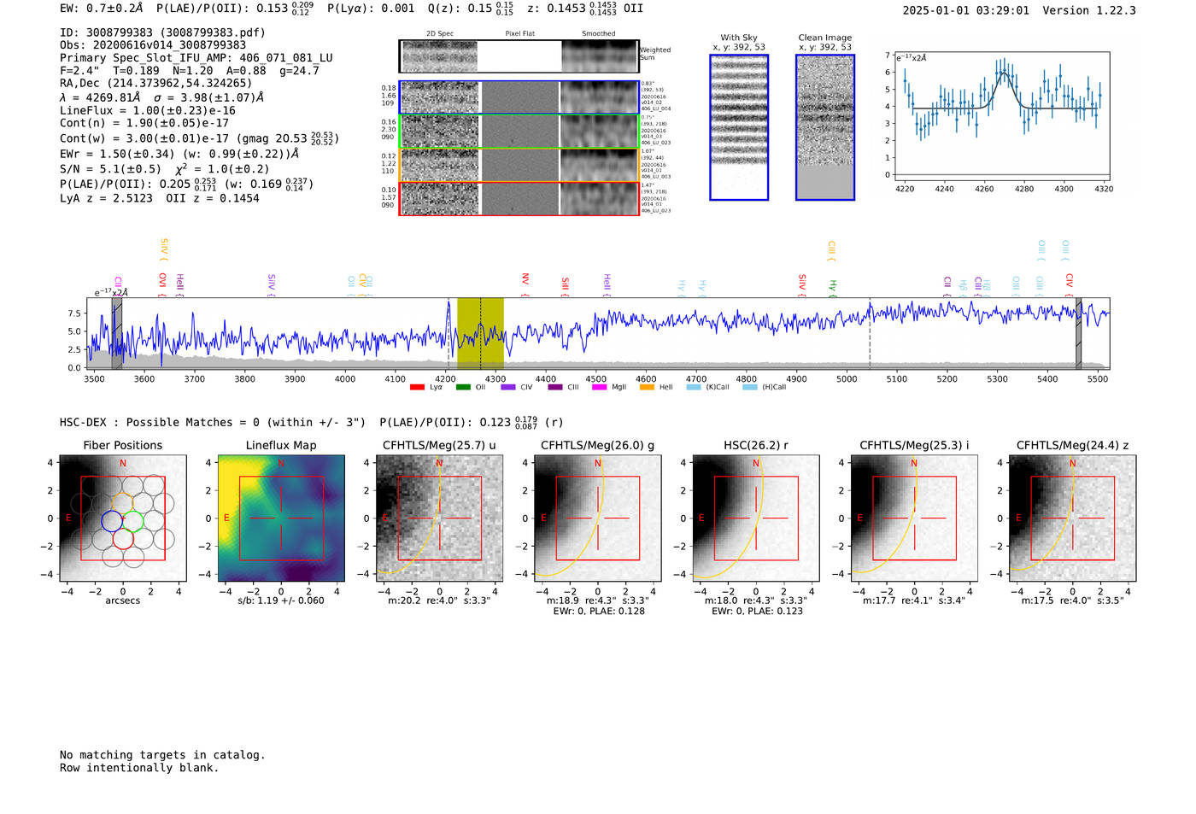Click the magenta MgII legend swatch
Image resolution: width=1196 pixels, height=814 pixels.
click(599, 388)
